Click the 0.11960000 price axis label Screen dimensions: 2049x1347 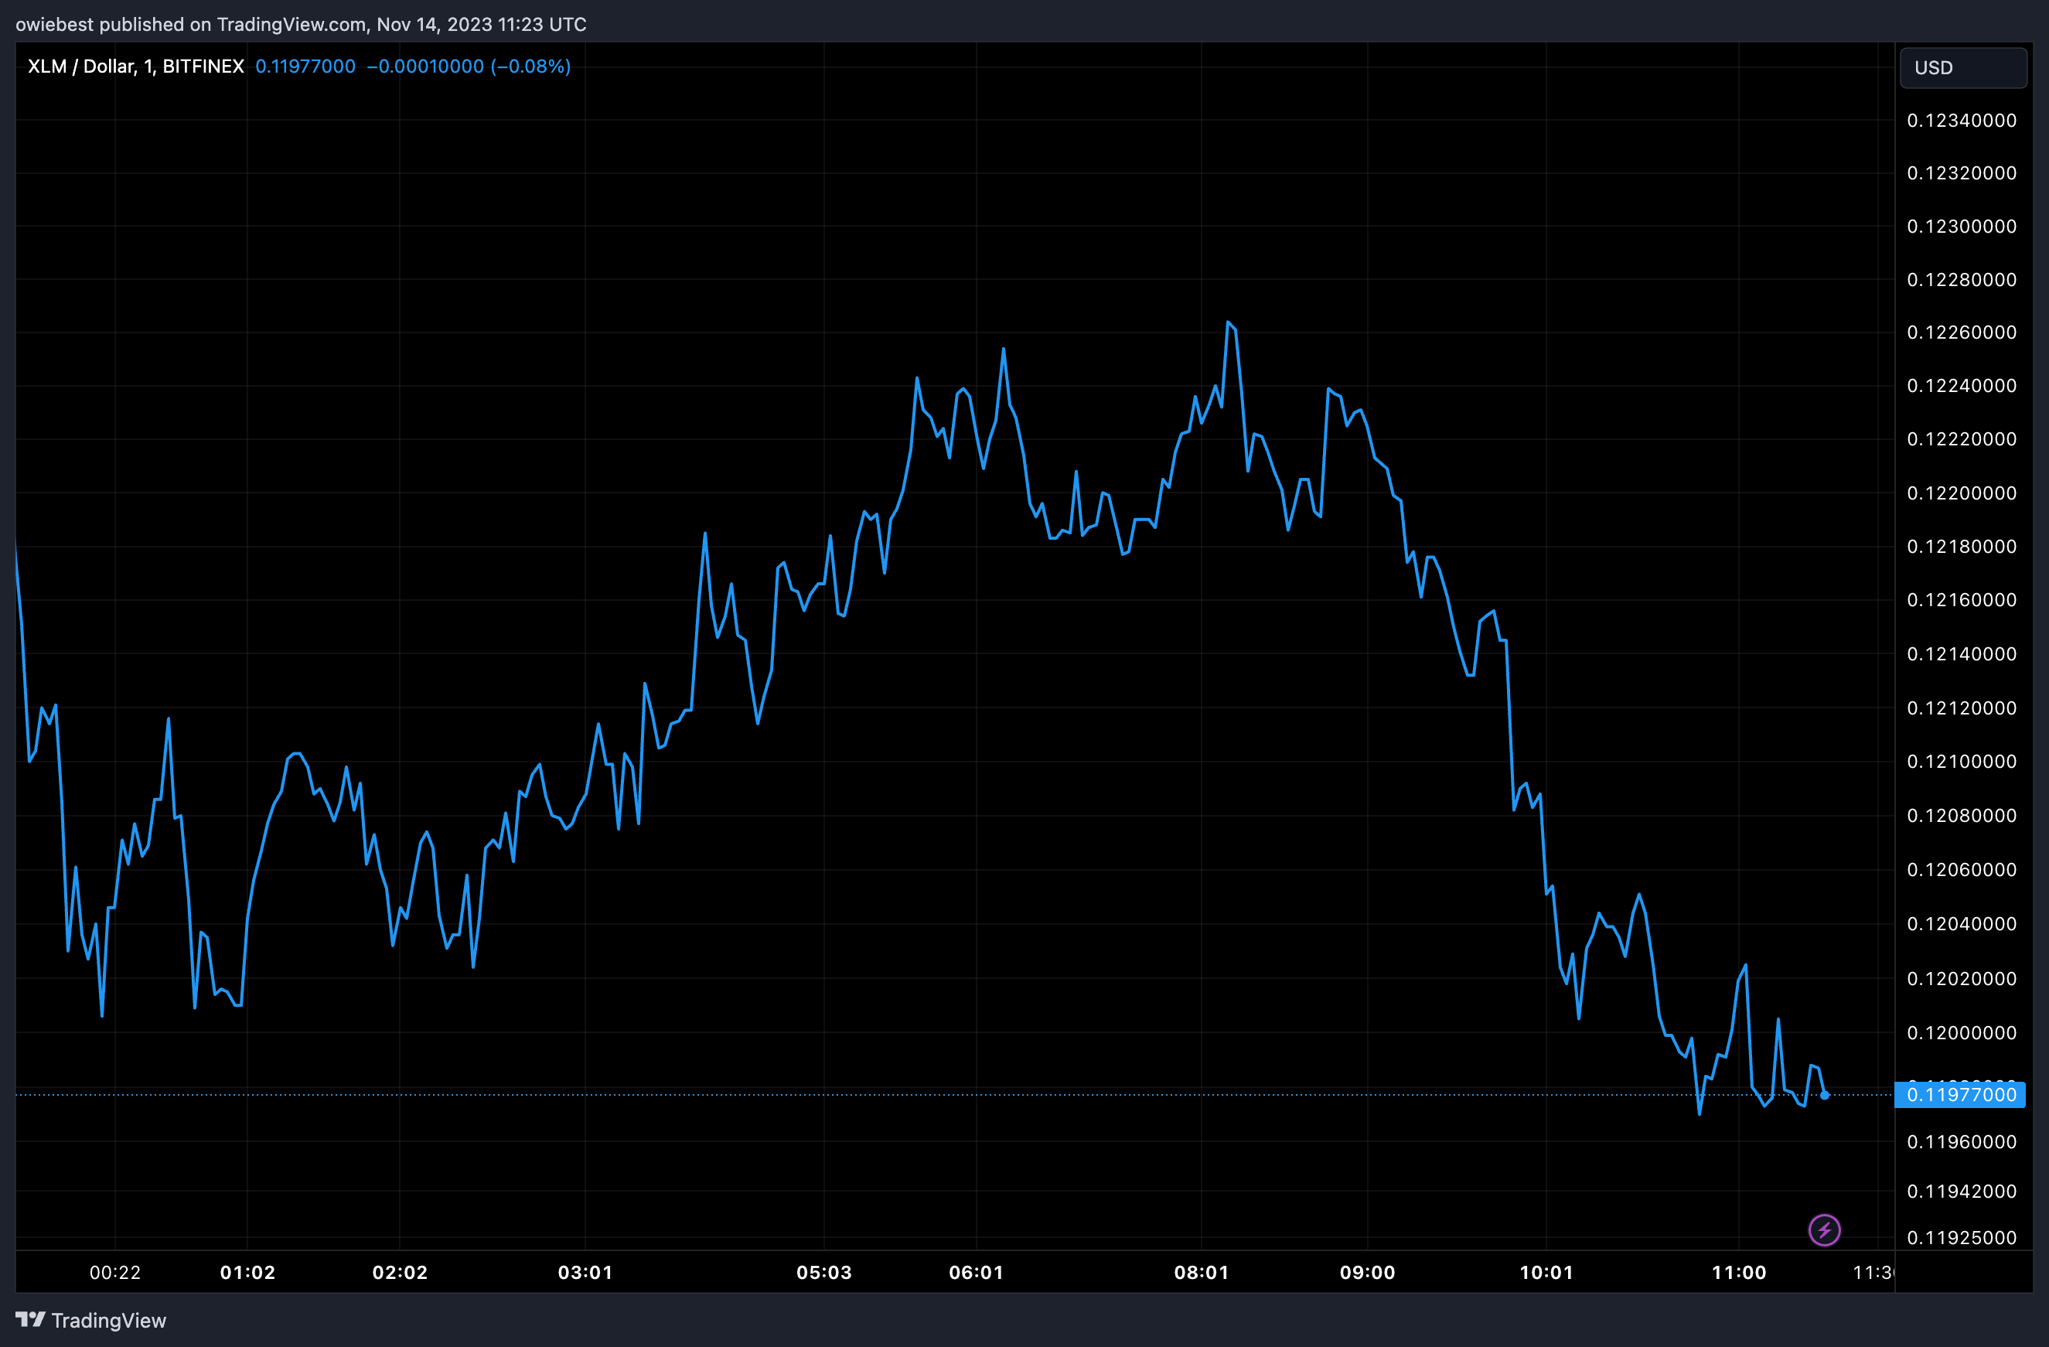coord(1962,1142)
